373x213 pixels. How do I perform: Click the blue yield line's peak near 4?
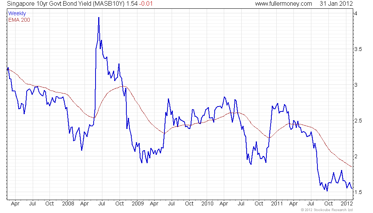(x=99, y=17)
